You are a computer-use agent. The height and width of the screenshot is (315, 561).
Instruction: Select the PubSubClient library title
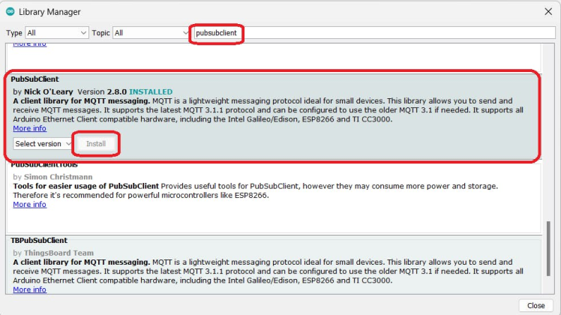[34, 79]
